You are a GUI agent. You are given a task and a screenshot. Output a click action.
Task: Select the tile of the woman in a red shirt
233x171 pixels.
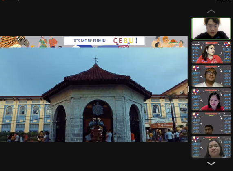(x=211, y=99)
